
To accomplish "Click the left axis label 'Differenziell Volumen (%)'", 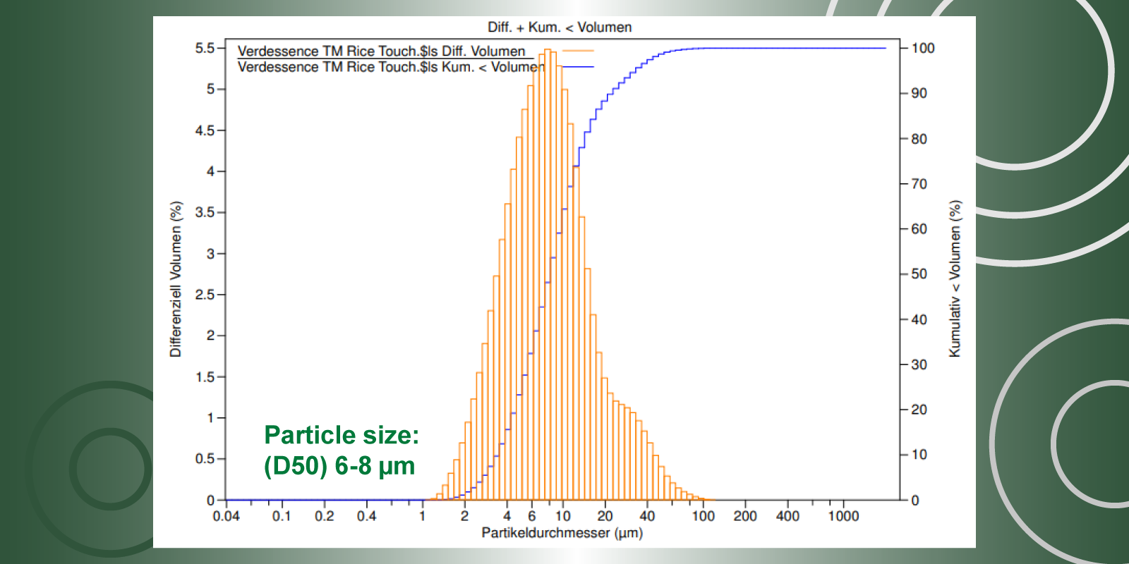I will coord(176,279).
